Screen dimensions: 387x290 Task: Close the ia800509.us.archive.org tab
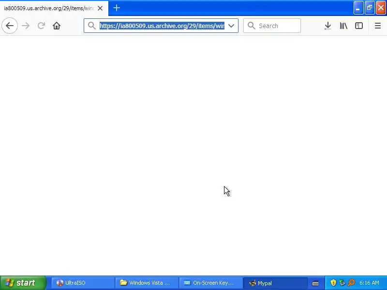[x=100, y=8]
